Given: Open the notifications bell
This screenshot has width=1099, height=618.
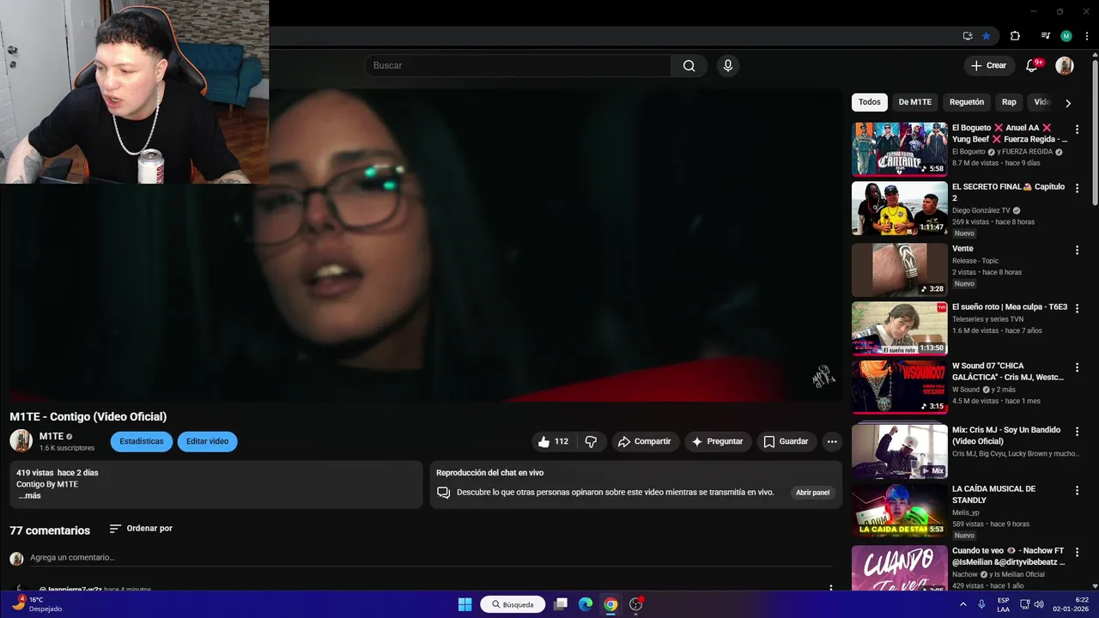Looking at the screenshot, I should (x=1033, y=65).
